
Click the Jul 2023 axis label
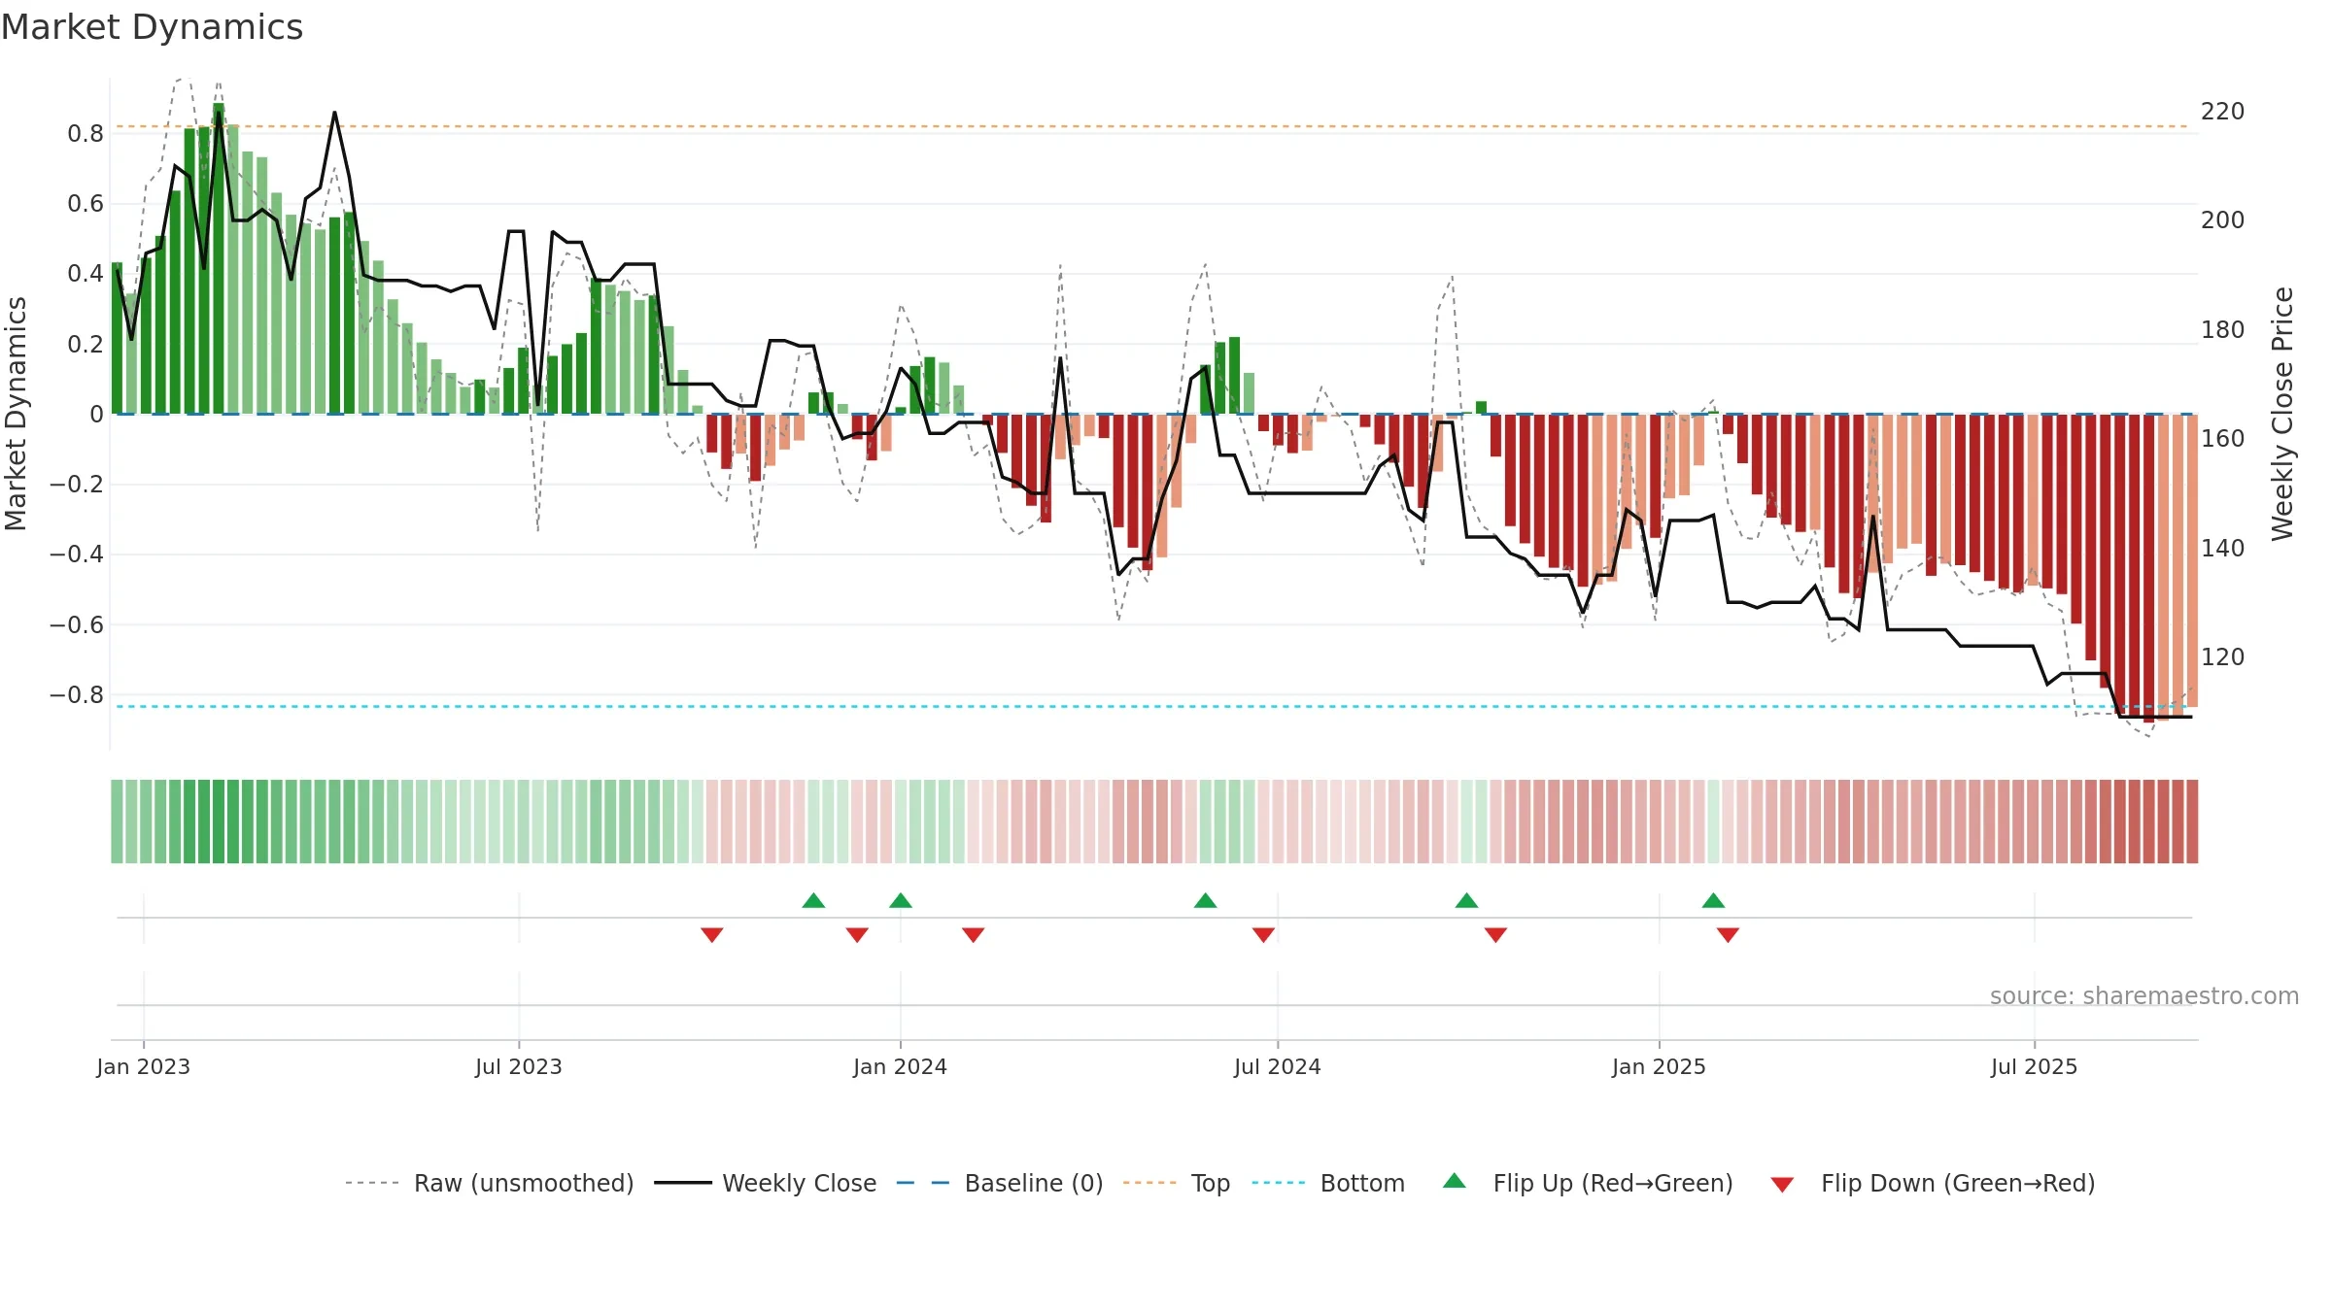click(519, 1066)
